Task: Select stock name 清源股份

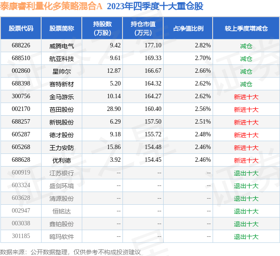Action: [62, 199]
